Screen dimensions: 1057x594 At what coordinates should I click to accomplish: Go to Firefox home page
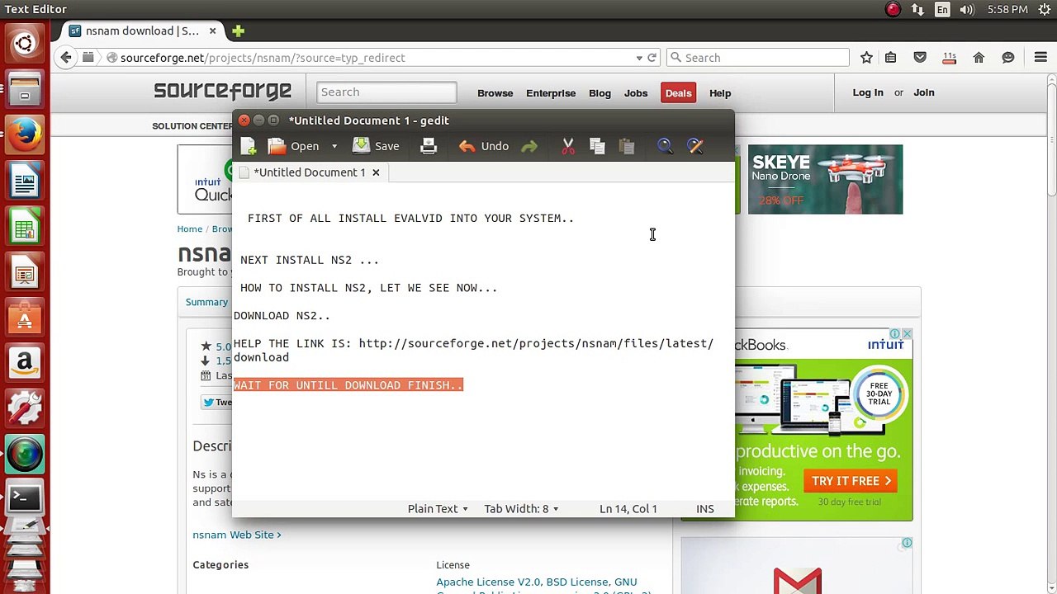[979, 58]
